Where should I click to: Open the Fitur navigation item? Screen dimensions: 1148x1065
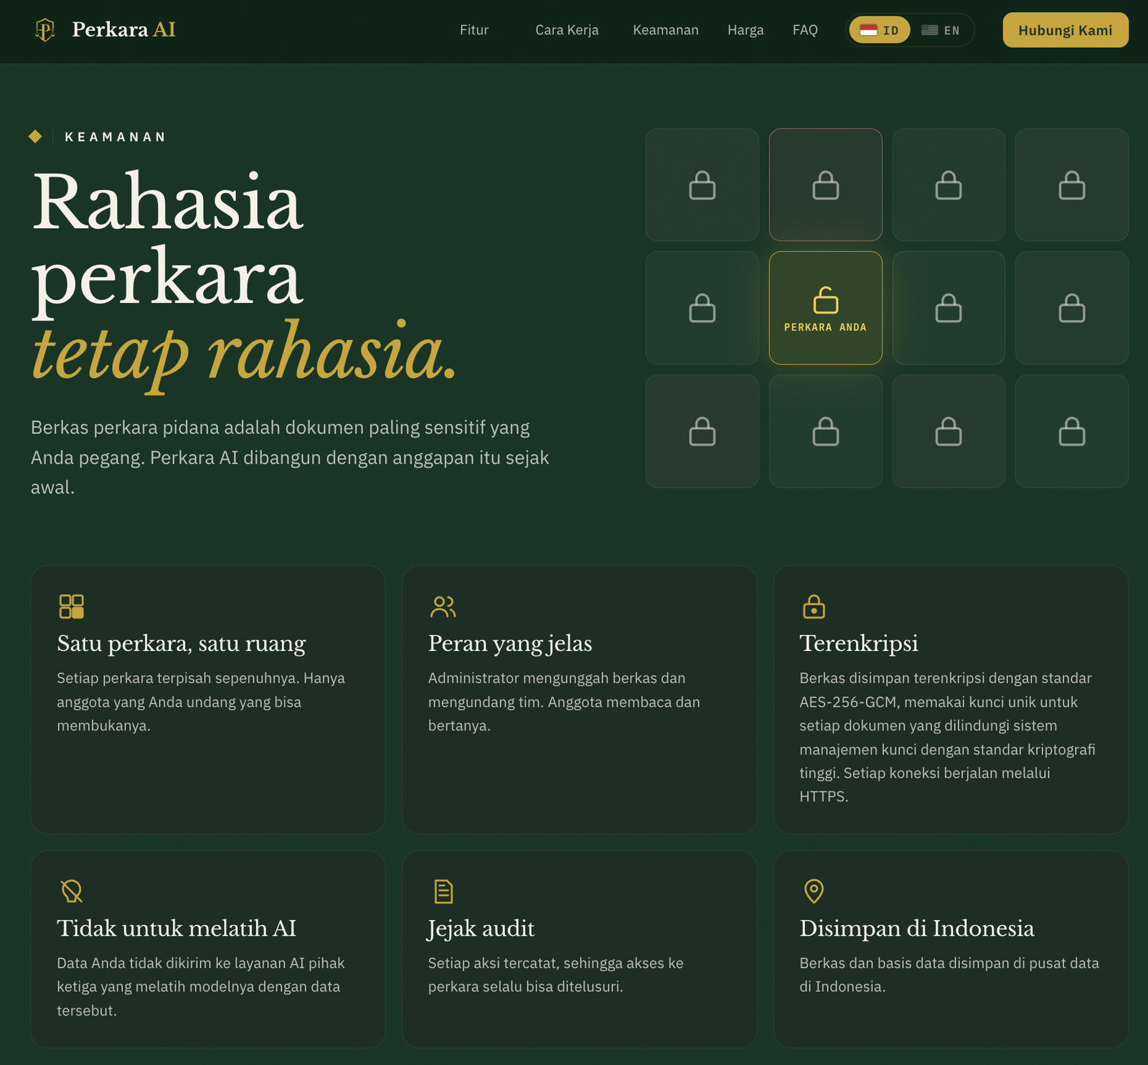474,30
